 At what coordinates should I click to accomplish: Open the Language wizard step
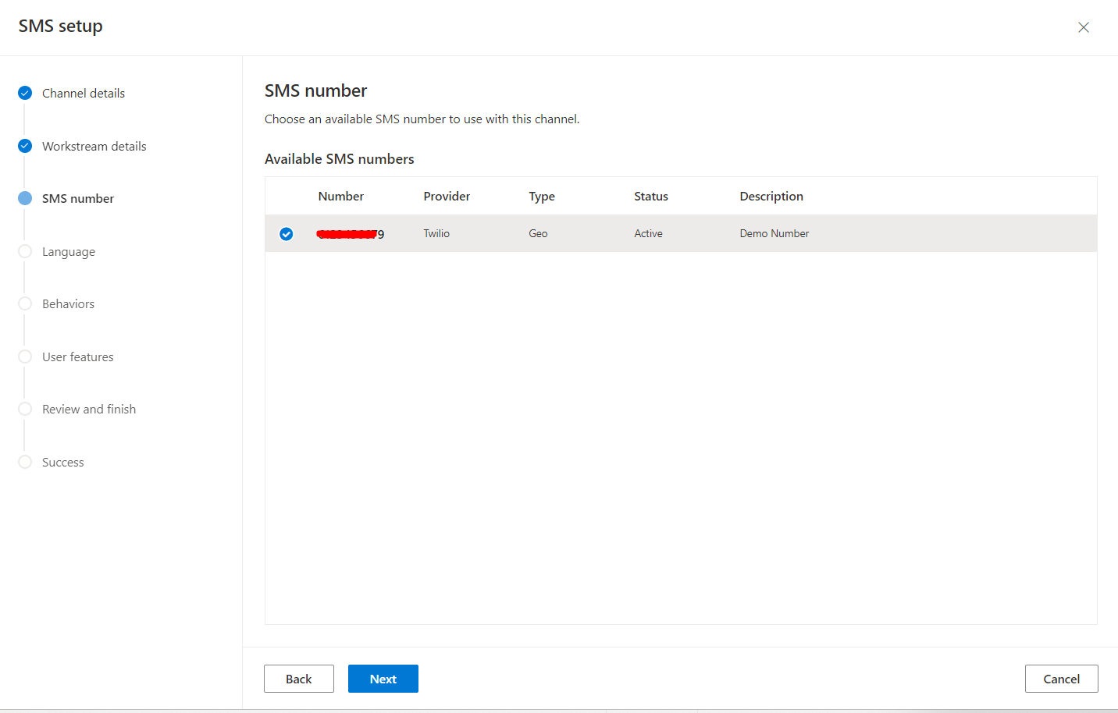[x=69, y=251]
